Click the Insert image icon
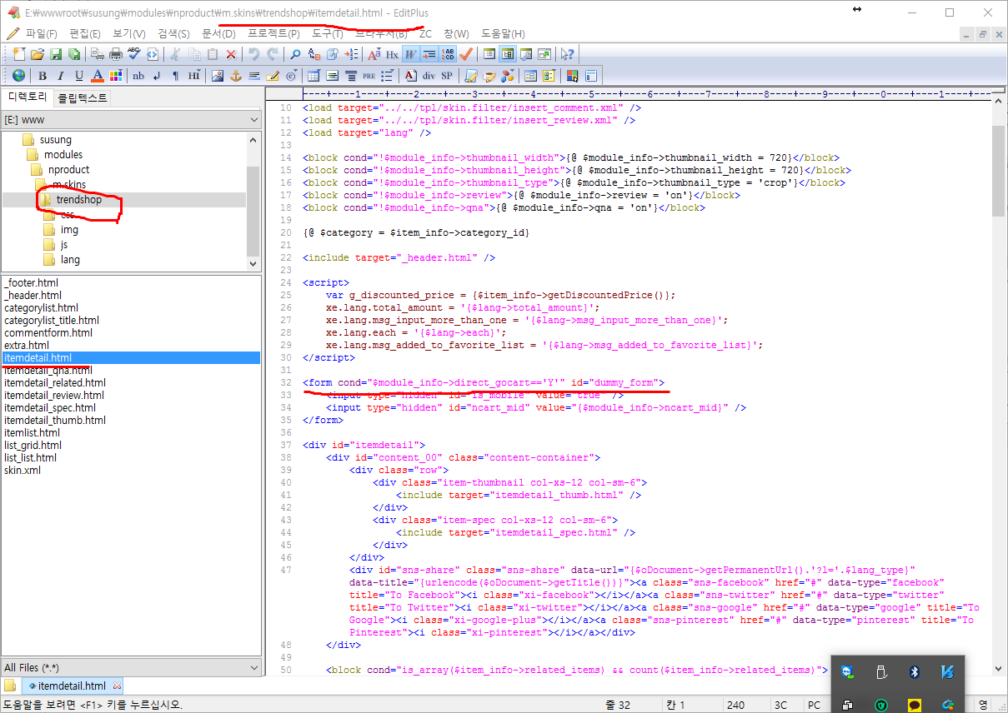 tap(218, 76)
